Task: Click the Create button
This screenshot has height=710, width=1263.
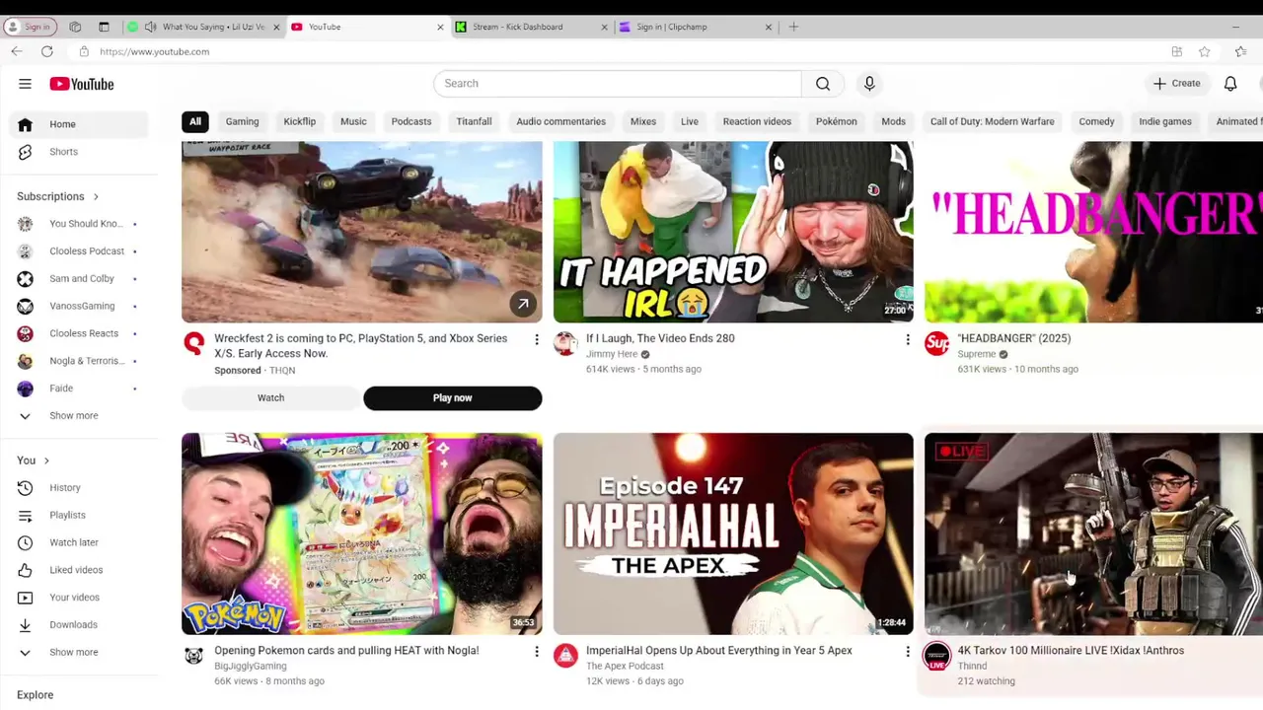Action: (1176, 84)
